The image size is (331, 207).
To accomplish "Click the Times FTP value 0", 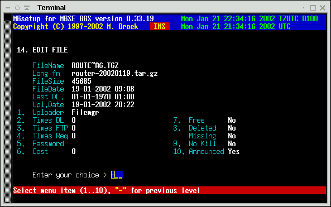I will [x=74, y=128].
